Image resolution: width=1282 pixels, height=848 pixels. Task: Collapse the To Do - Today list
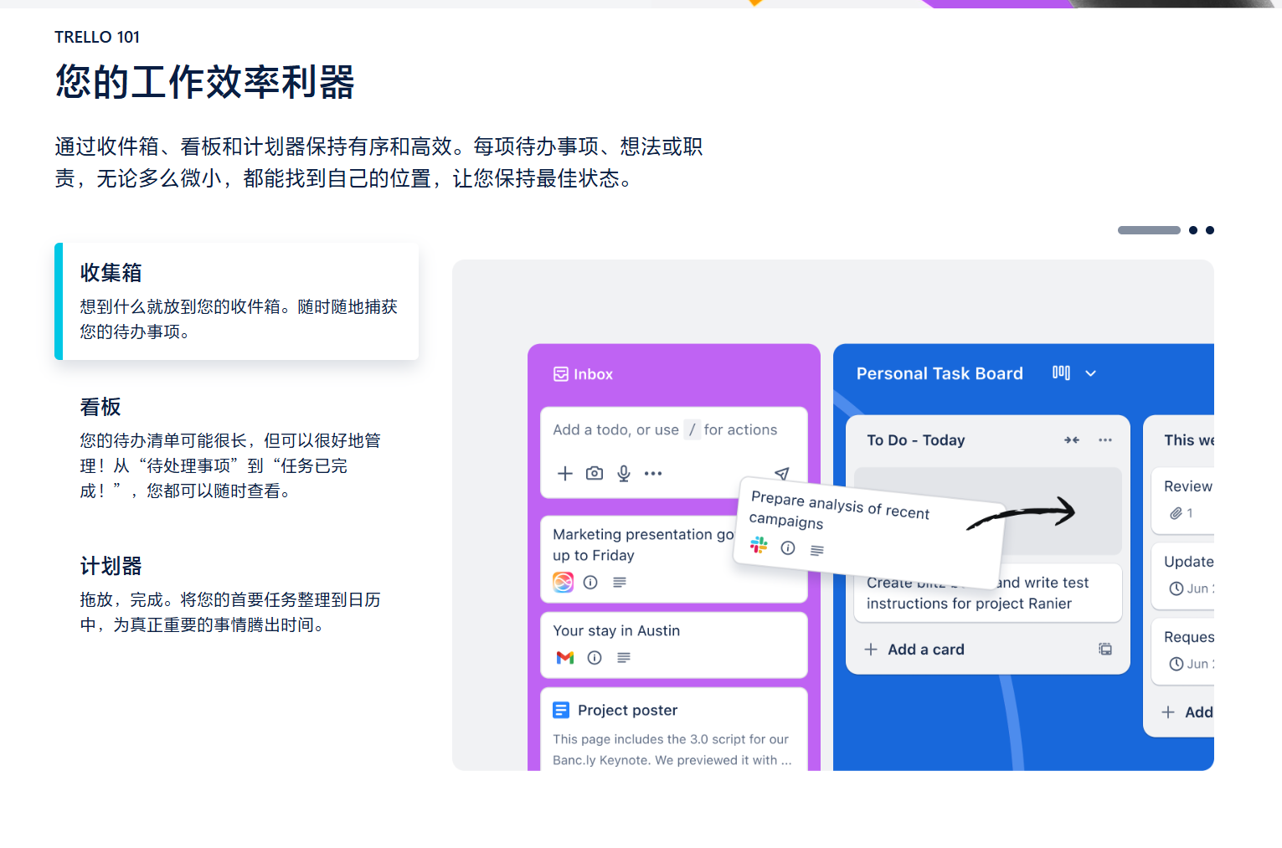(1072, 440)
